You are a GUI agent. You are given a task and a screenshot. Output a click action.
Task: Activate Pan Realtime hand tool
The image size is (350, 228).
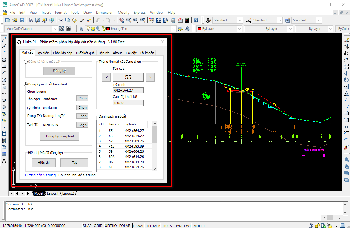(122, 20)
